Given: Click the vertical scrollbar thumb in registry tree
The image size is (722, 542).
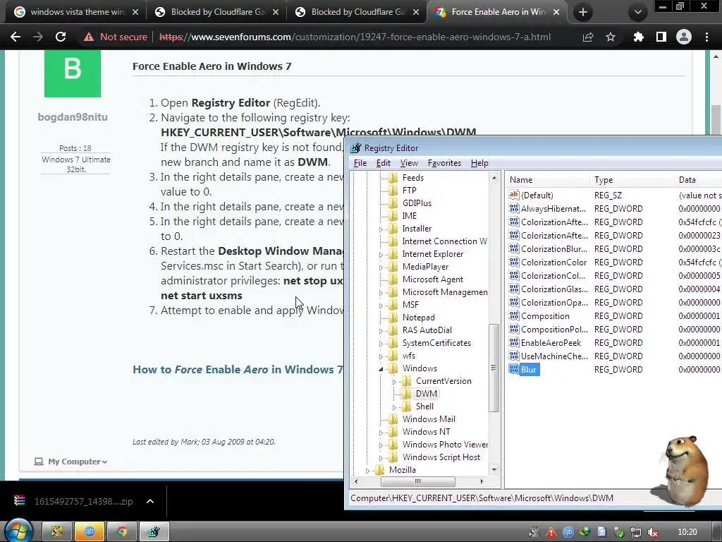Looking at the screenshot, I should pos(494,367).
